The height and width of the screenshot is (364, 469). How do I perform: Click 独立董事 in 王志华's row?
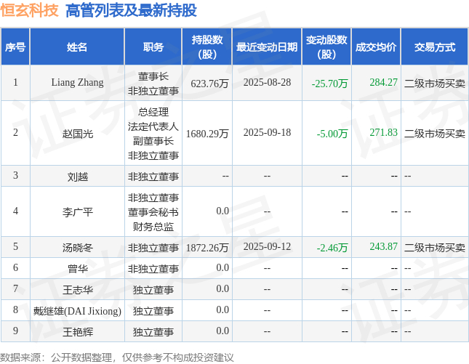pyautogui.click(x=153, y=290)
